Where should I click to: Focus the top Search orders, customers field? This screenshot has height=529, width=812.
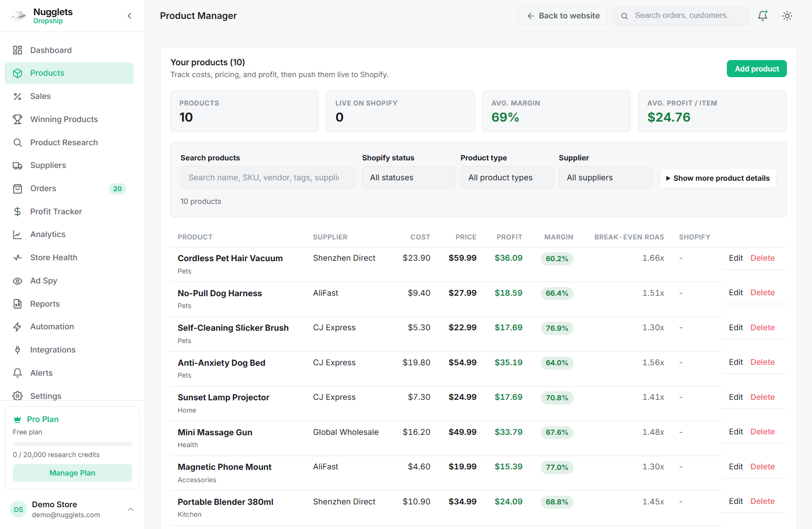tap(680, 16)
